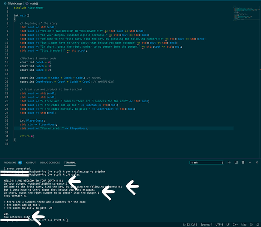Viewport: 261px width, 227px height.
Task: Click line number 32 in the gutter
Action: [6, 128]
